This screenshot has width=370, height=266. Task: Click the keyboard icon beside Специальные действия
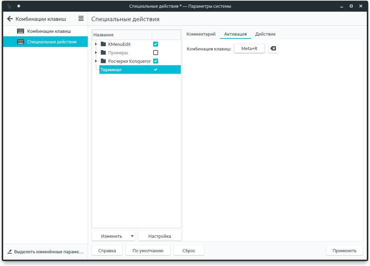point(21,42)
